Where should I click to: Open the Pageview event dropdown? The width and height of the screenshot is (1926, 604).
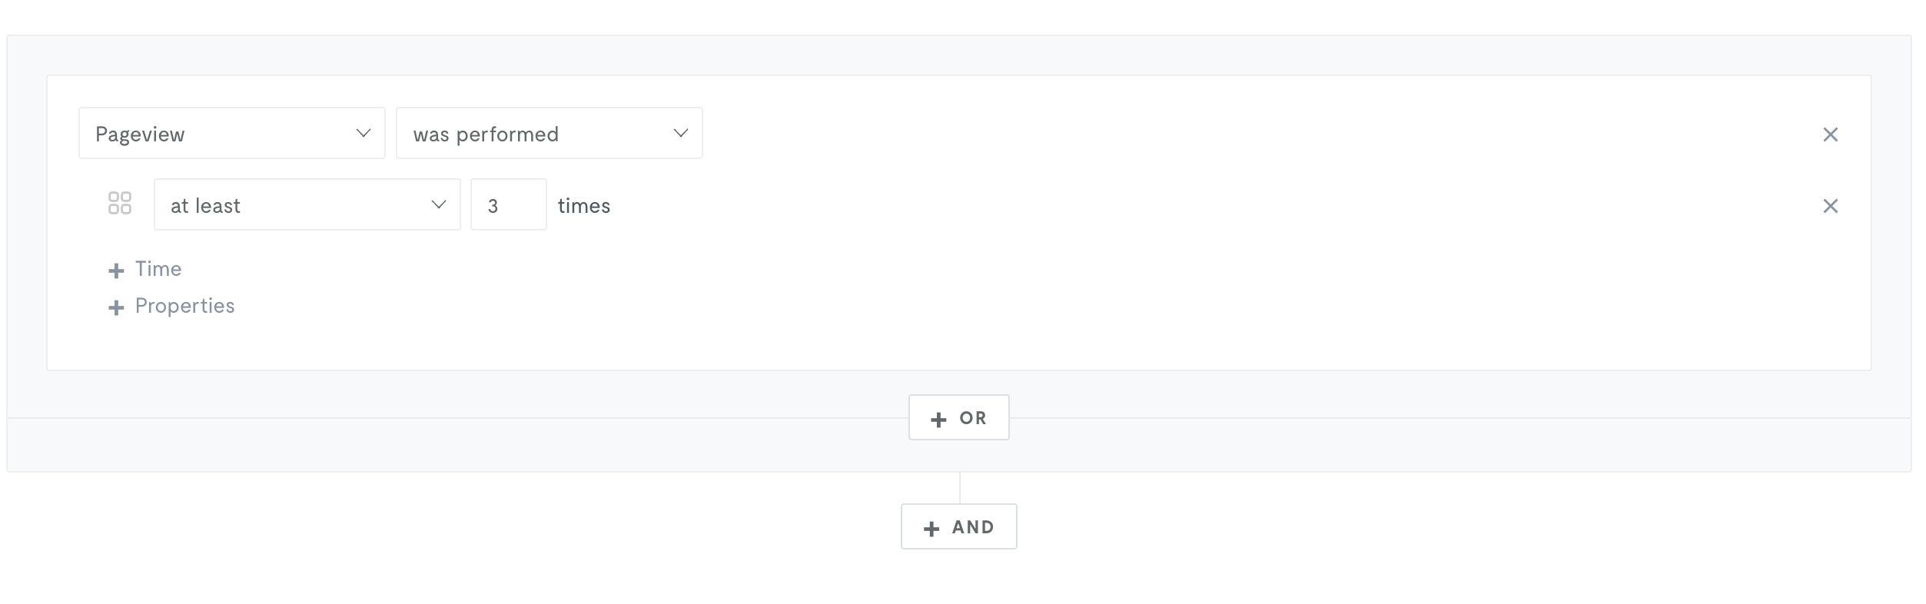click(x=232, y=133)
